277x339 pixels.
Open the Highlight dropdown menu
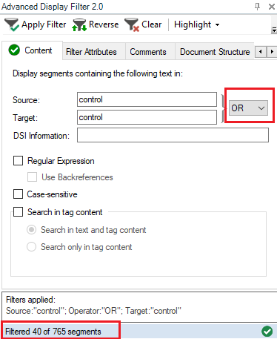pyautogui.click(x=197, y=24)
